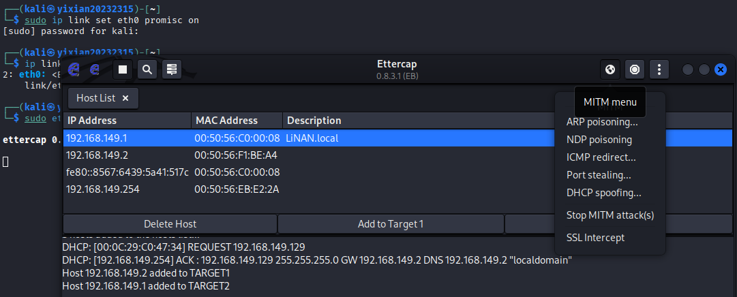The height and width of the screenshot is (297, 737).
Task: Open the hosts list toolbar icon
Action: coord(171,69)
